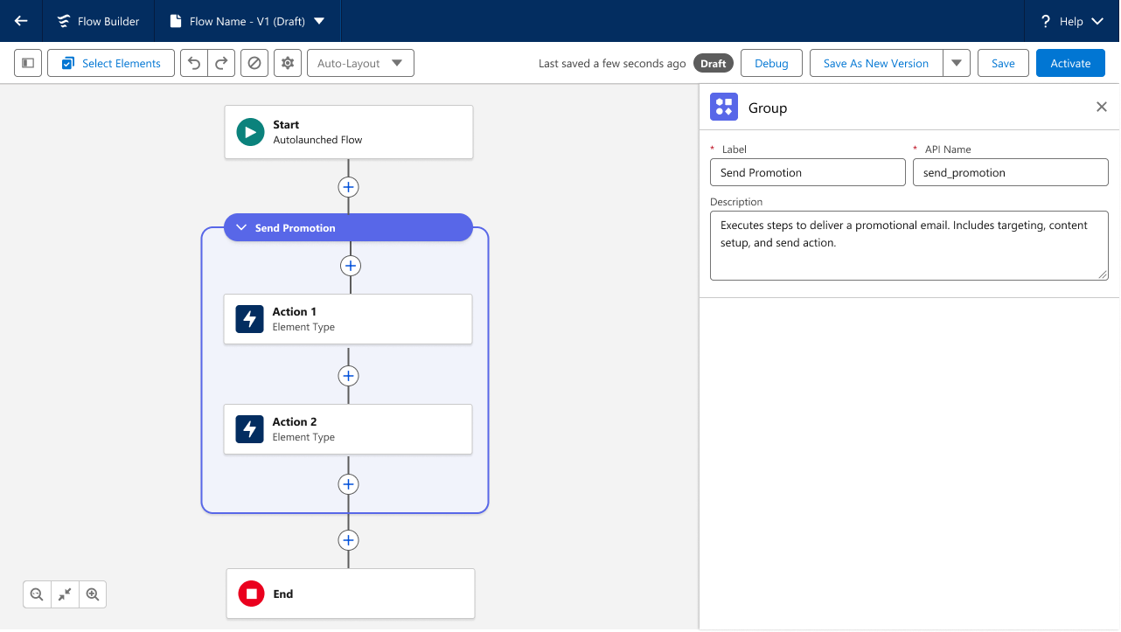Open the Flow Name version dropdown arrow

[318, 21]
